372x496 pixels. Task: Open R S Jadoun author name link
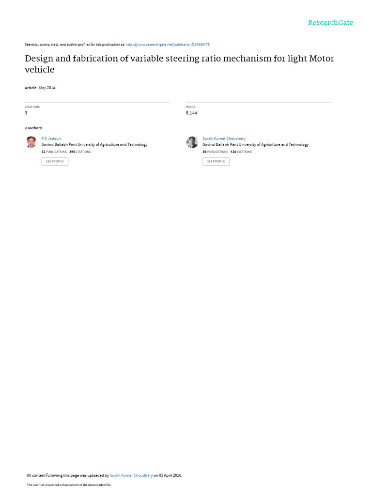[x=51, y=139]
